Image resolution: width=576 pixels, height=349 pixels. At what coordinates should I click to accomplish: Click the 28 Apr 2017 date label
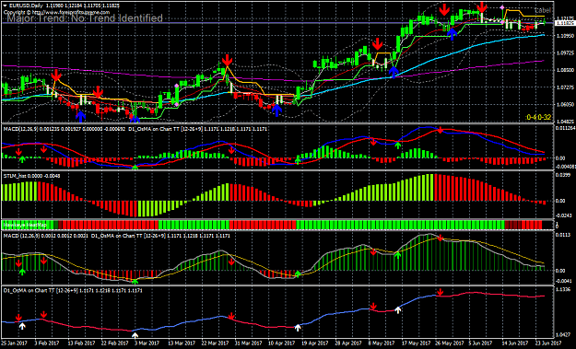[x=347, y=343]
